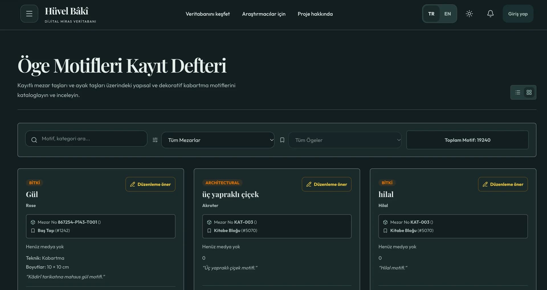Click Düzenleme öner on Gül card
This screenshot has width=547, height=290.
150,184
